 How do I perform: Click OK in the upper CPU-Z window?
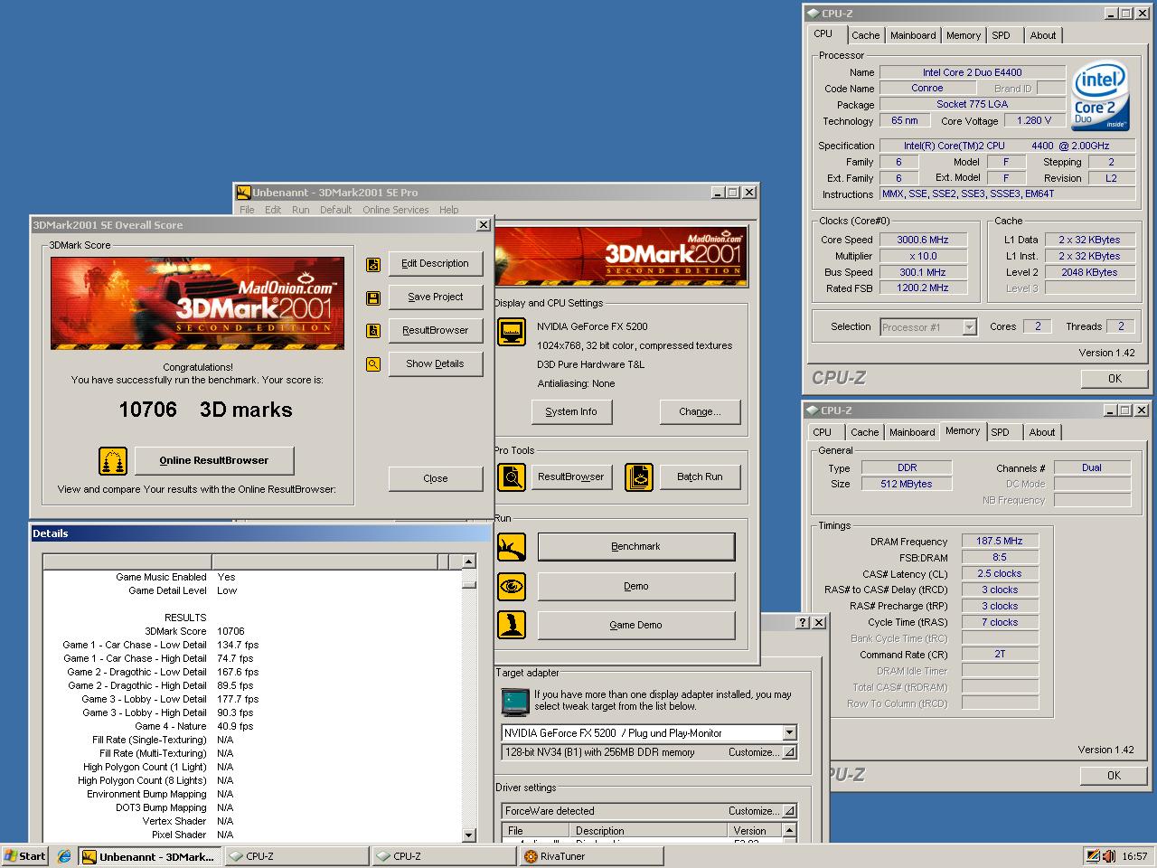point(1115,379)
